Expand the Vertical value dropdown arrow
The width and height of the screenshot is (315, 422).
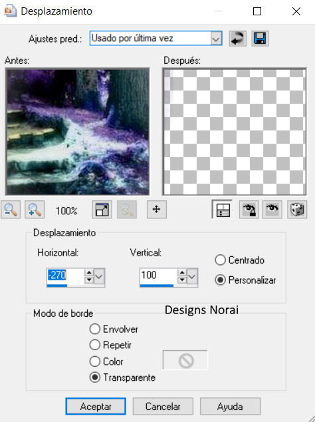tap(192, 276)
